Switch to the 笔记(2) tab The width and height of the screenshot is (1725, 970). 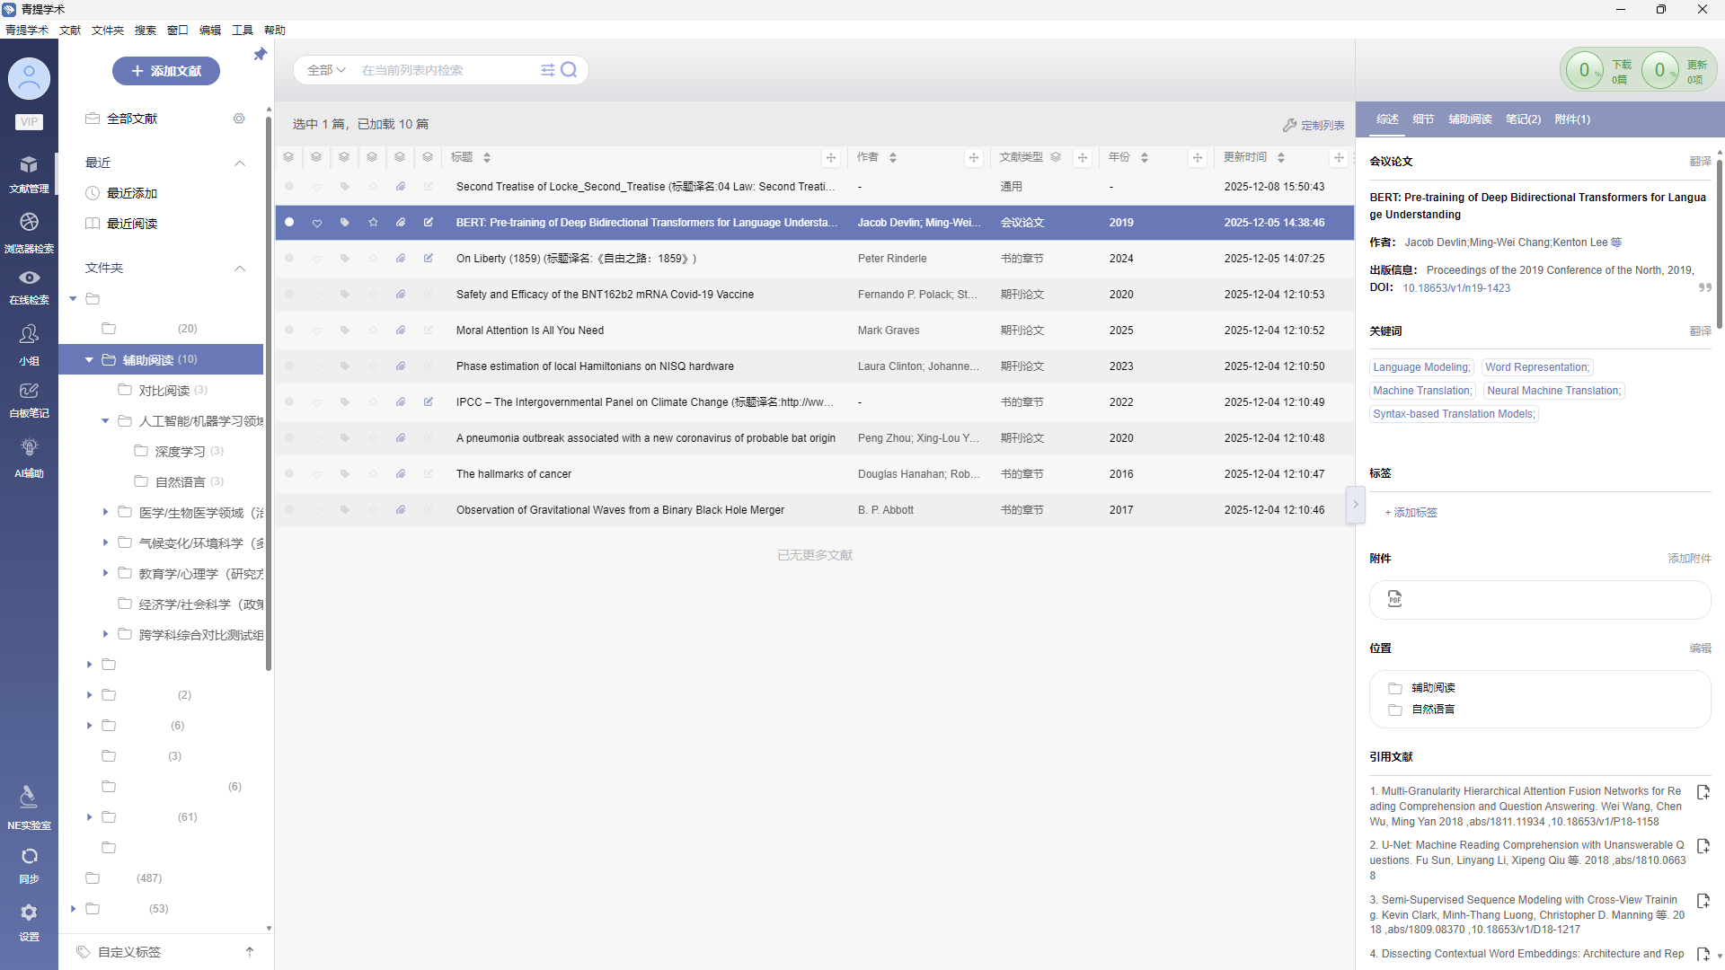1523,119
